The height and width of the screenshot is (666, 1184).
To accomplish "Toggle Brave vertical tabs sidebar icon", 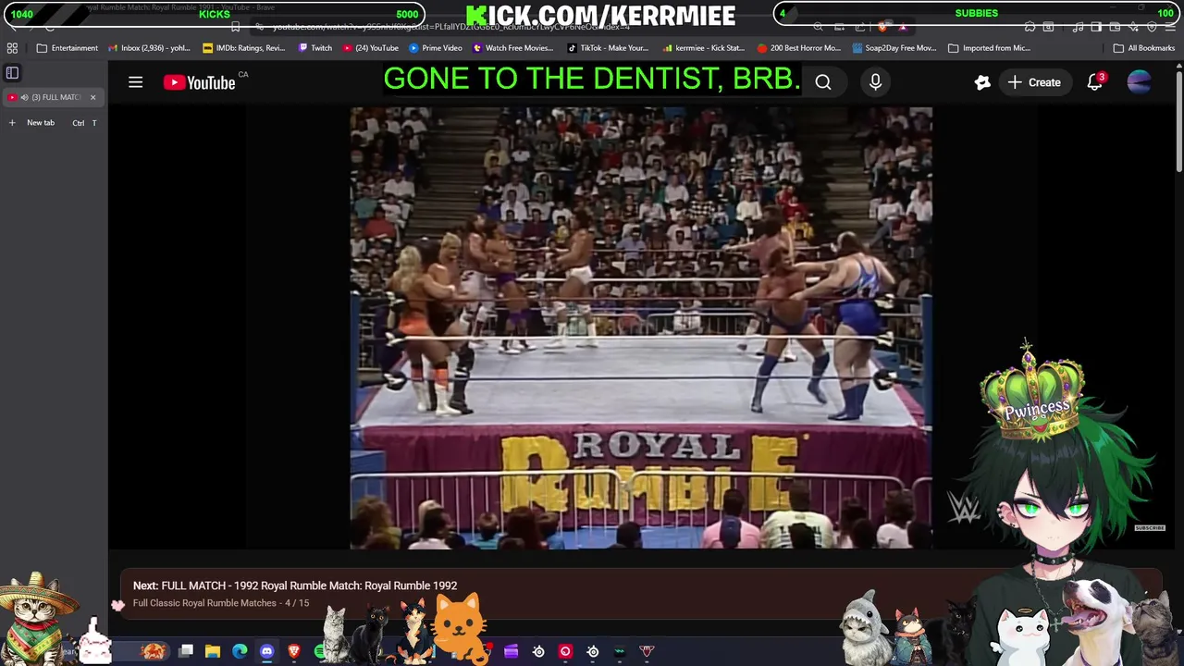I will click(12, 72).
